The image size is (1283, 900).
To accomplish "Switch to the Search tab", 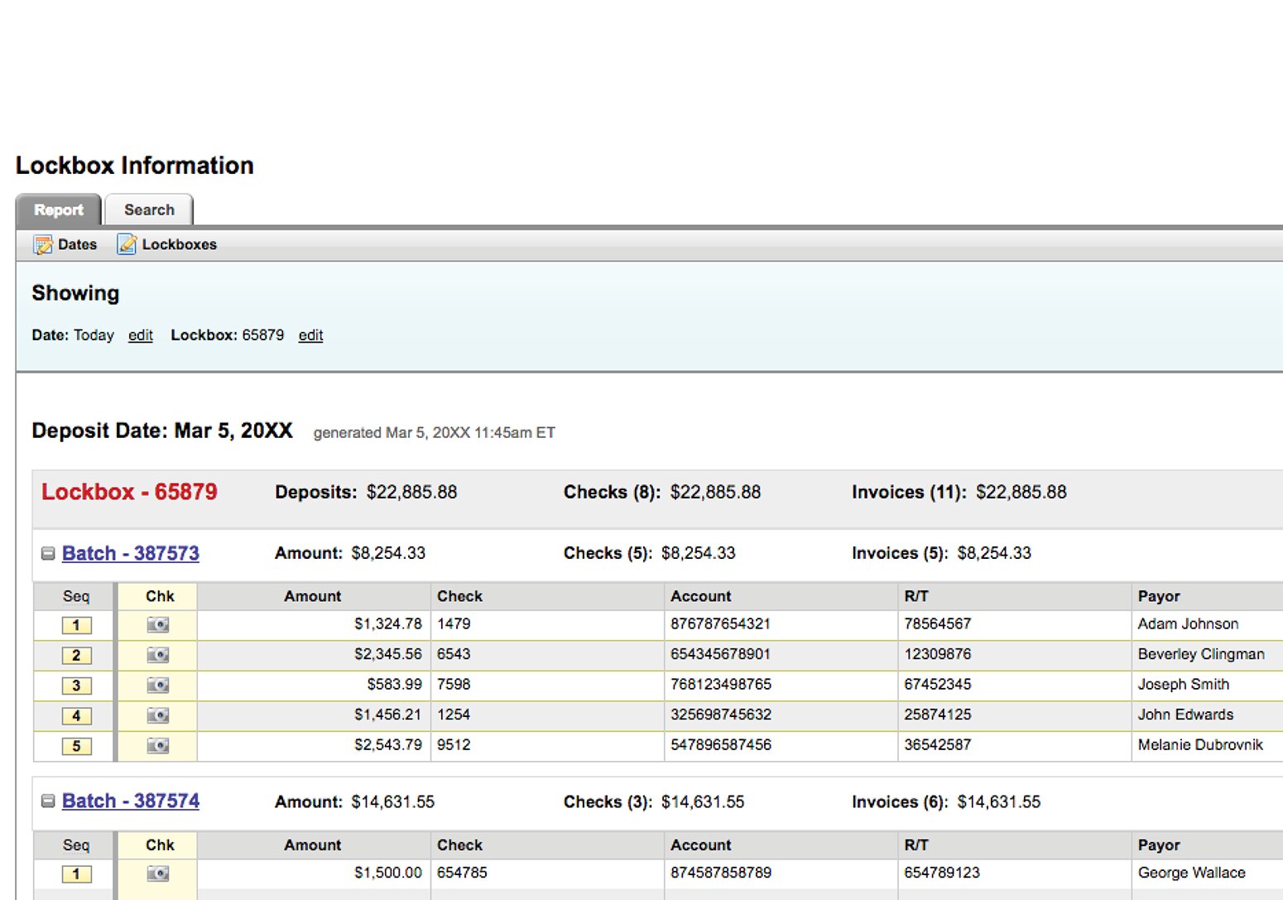I will [x=148, y=209].
